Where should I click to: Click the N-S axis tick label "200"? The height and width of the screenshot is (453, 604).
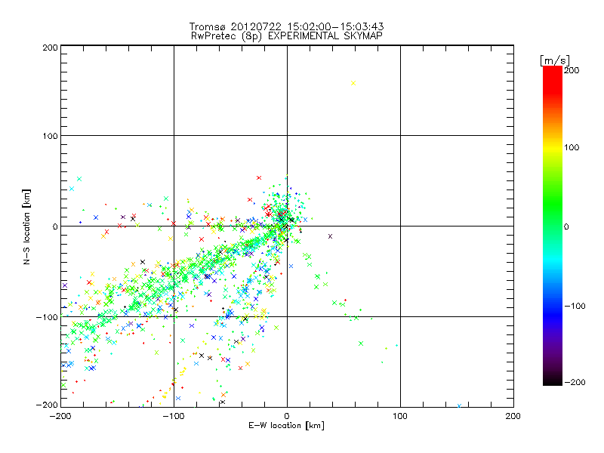pyautogui.click(x=50, y=48)
